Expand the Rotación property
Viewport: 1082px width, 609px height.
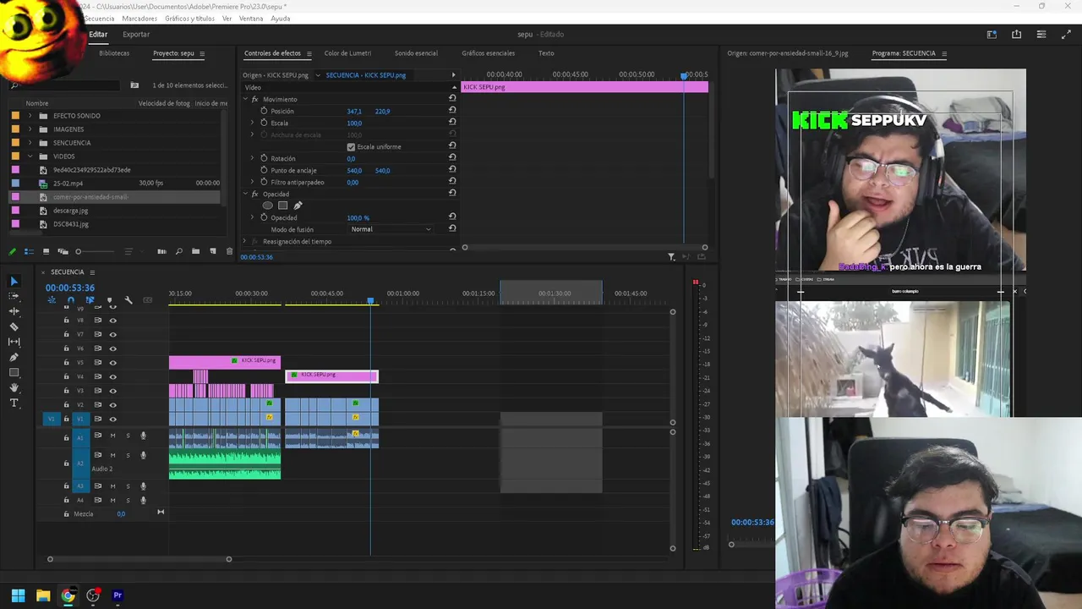coord(252,158)
